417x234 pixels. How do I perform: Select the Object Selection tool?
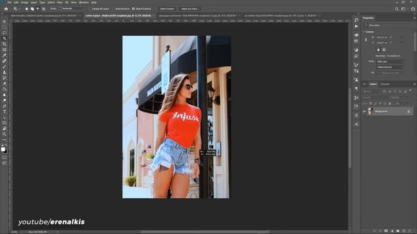click(5, 38)
